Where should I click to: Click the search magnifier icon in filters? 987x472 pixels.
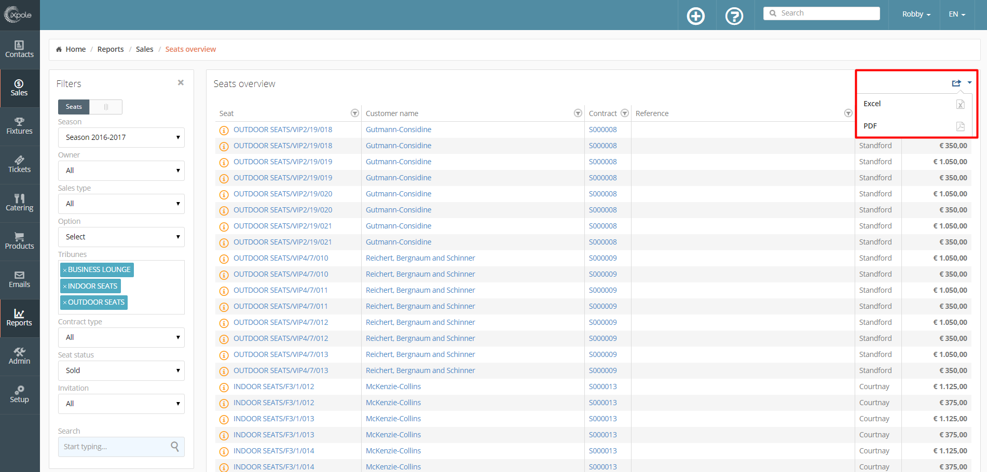pos(175,446)
